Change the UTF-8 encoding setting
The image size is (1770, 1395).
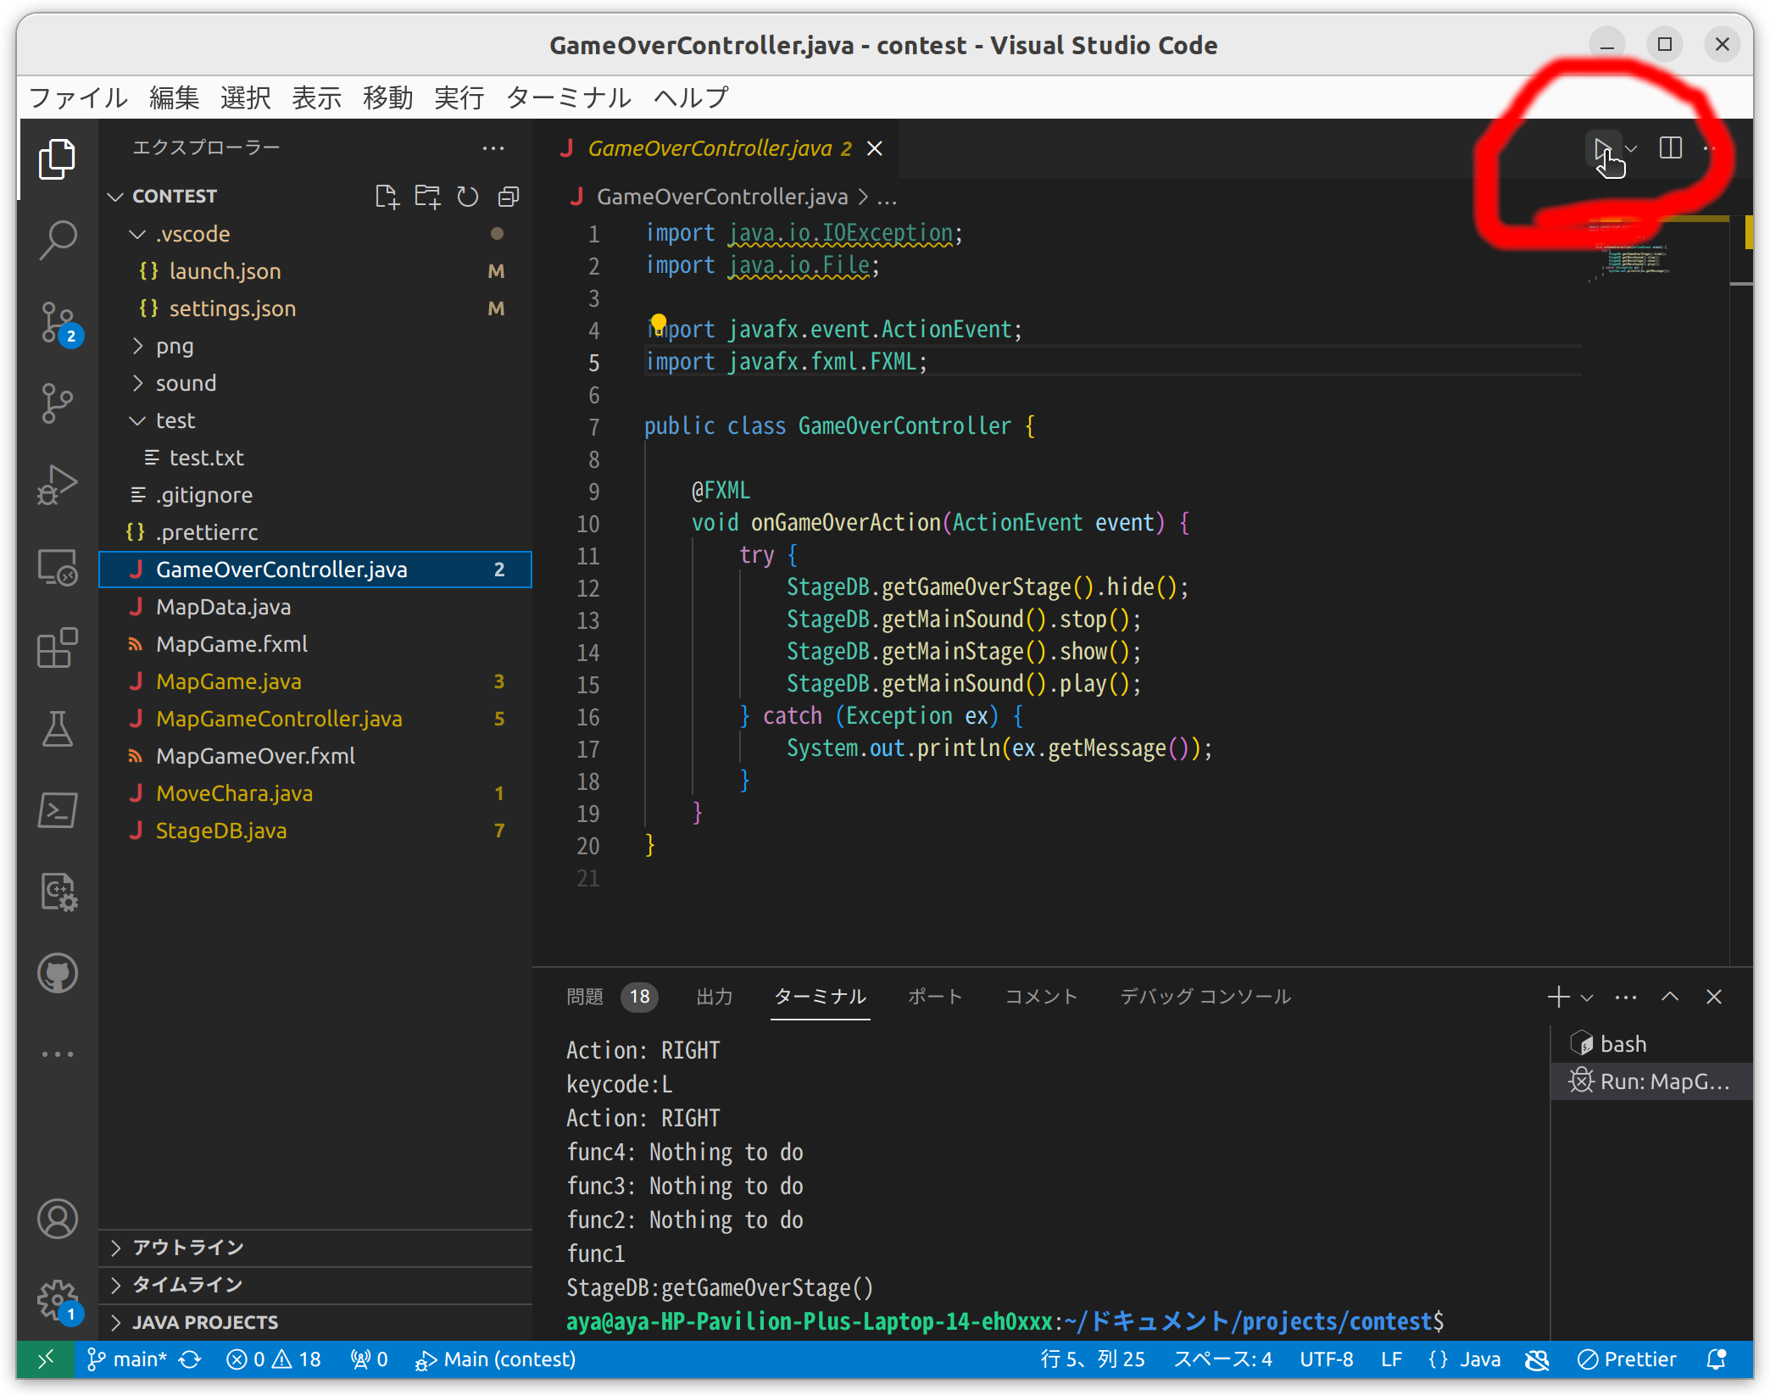(x=1327, y=1359)
